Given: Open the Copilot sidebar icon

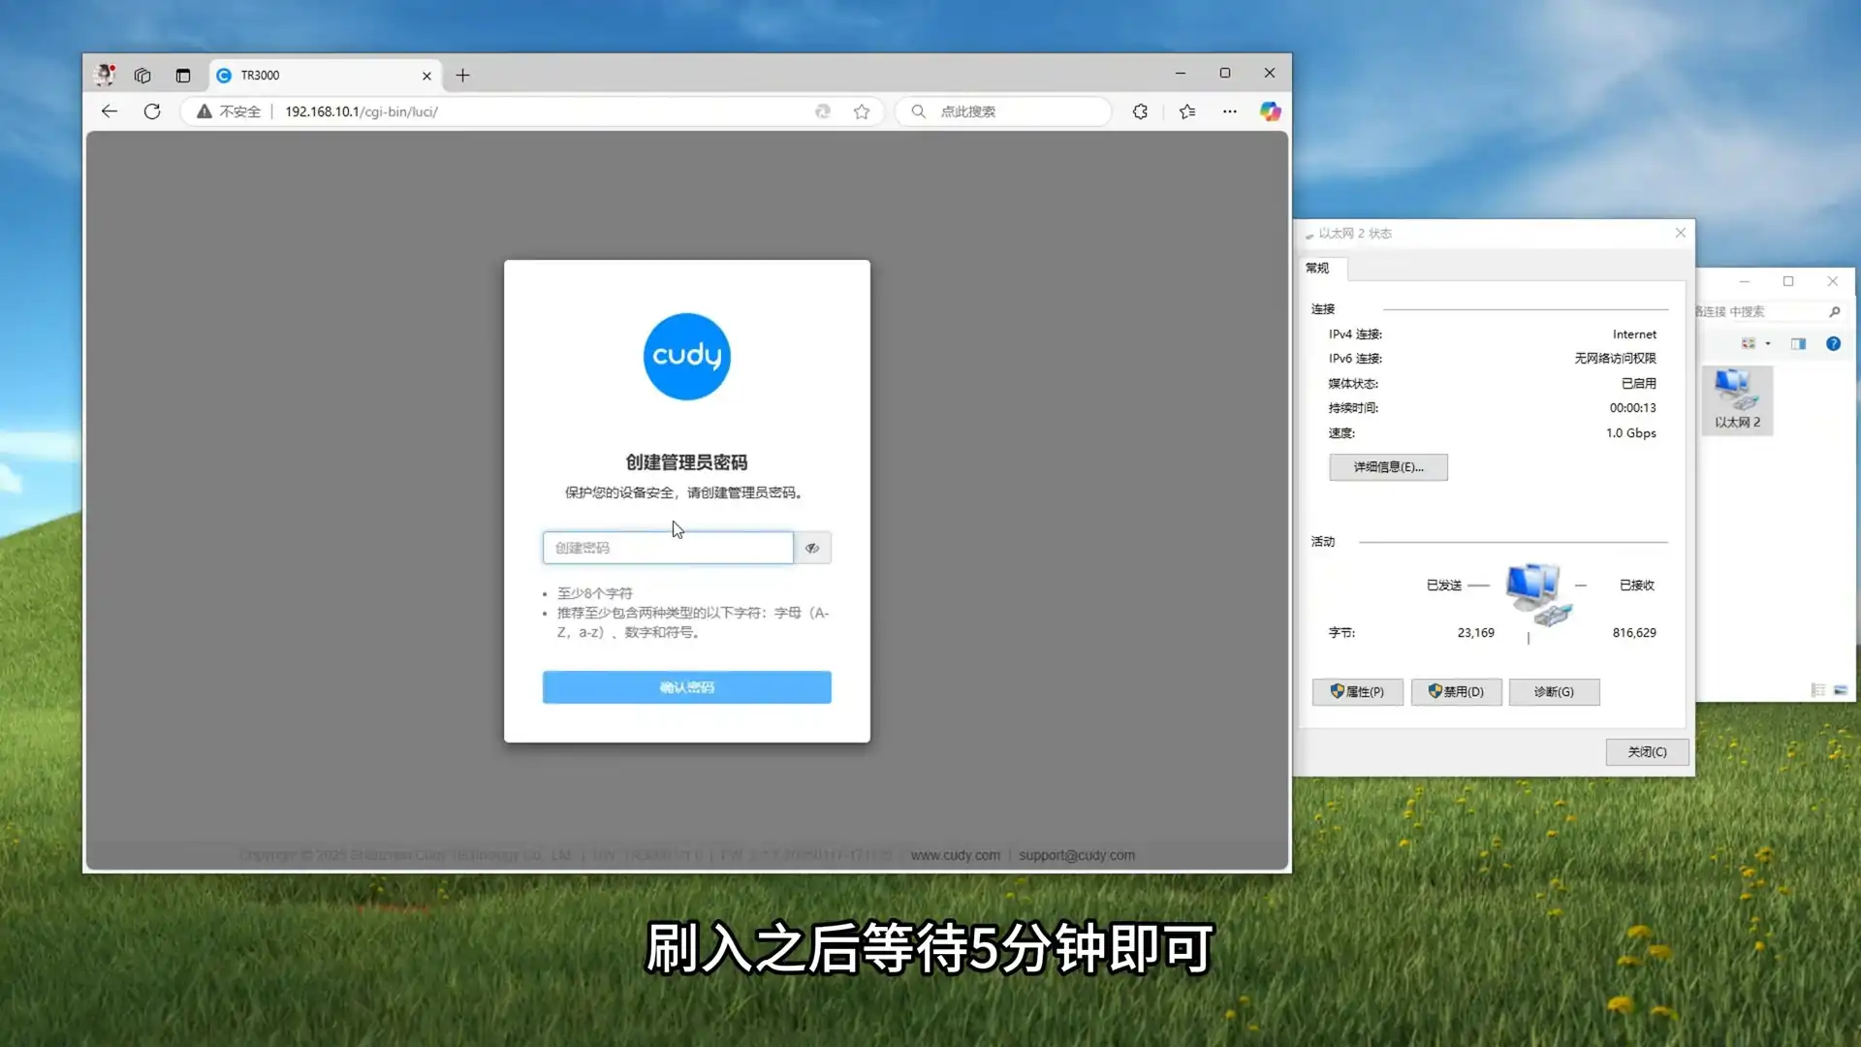Looking at the screenshot, I should click(x=1270, y=111).
